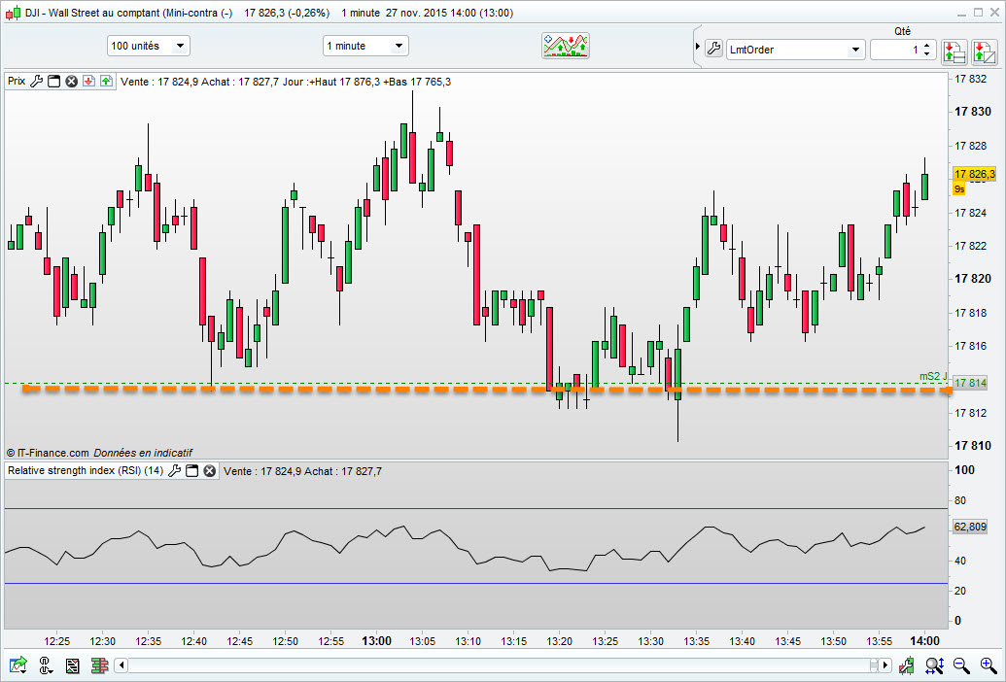Click the 9s countdown label
The width and height of the screenshot is (1006, 682).
[x=959, y=189]
